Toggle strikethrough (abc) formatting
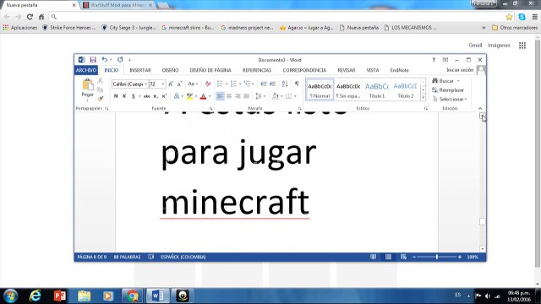 click(x=146, y=96)
